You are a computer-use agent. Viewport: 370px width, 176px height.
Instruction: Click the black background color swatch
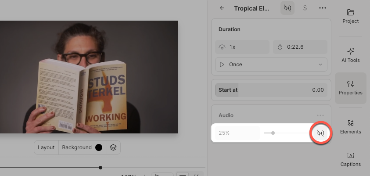point(99,147)
